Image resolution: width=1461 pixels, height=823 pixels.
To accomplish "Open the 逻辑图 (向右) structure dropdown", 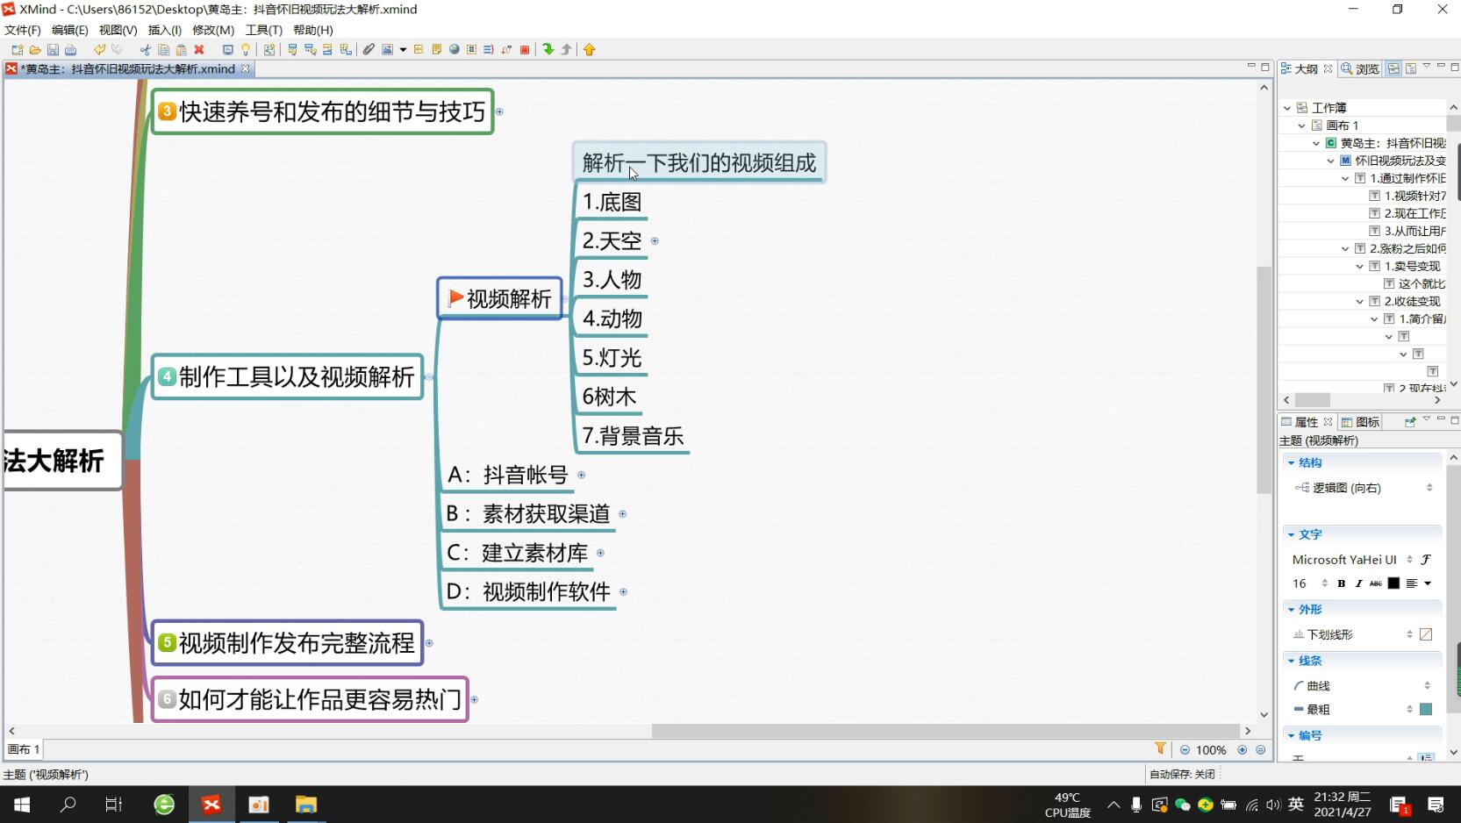I will click(x=1429, y=488).
